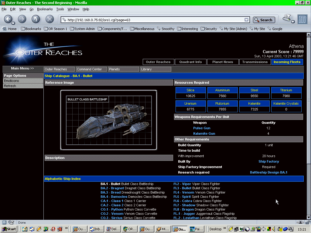Expand the URL bar history dropdown
The height and width of the screenshot is (233, 311).
pyautogui.click(x=247, y=20)
